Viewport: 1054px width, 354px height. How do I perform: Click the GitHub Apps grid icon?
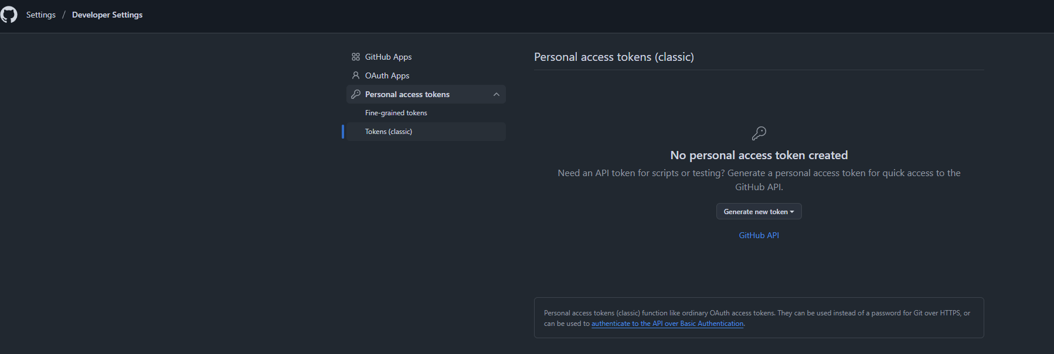coord(356,57)
